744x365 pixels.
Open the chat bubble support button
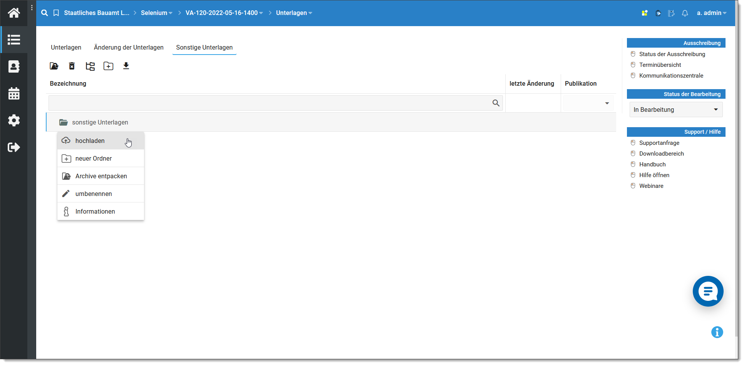(708, 291)
